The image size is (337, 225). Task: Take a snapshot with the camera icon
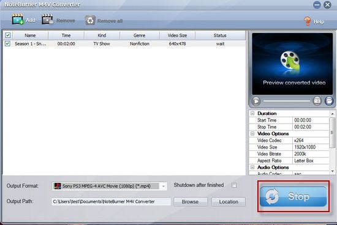coord(317,101)
